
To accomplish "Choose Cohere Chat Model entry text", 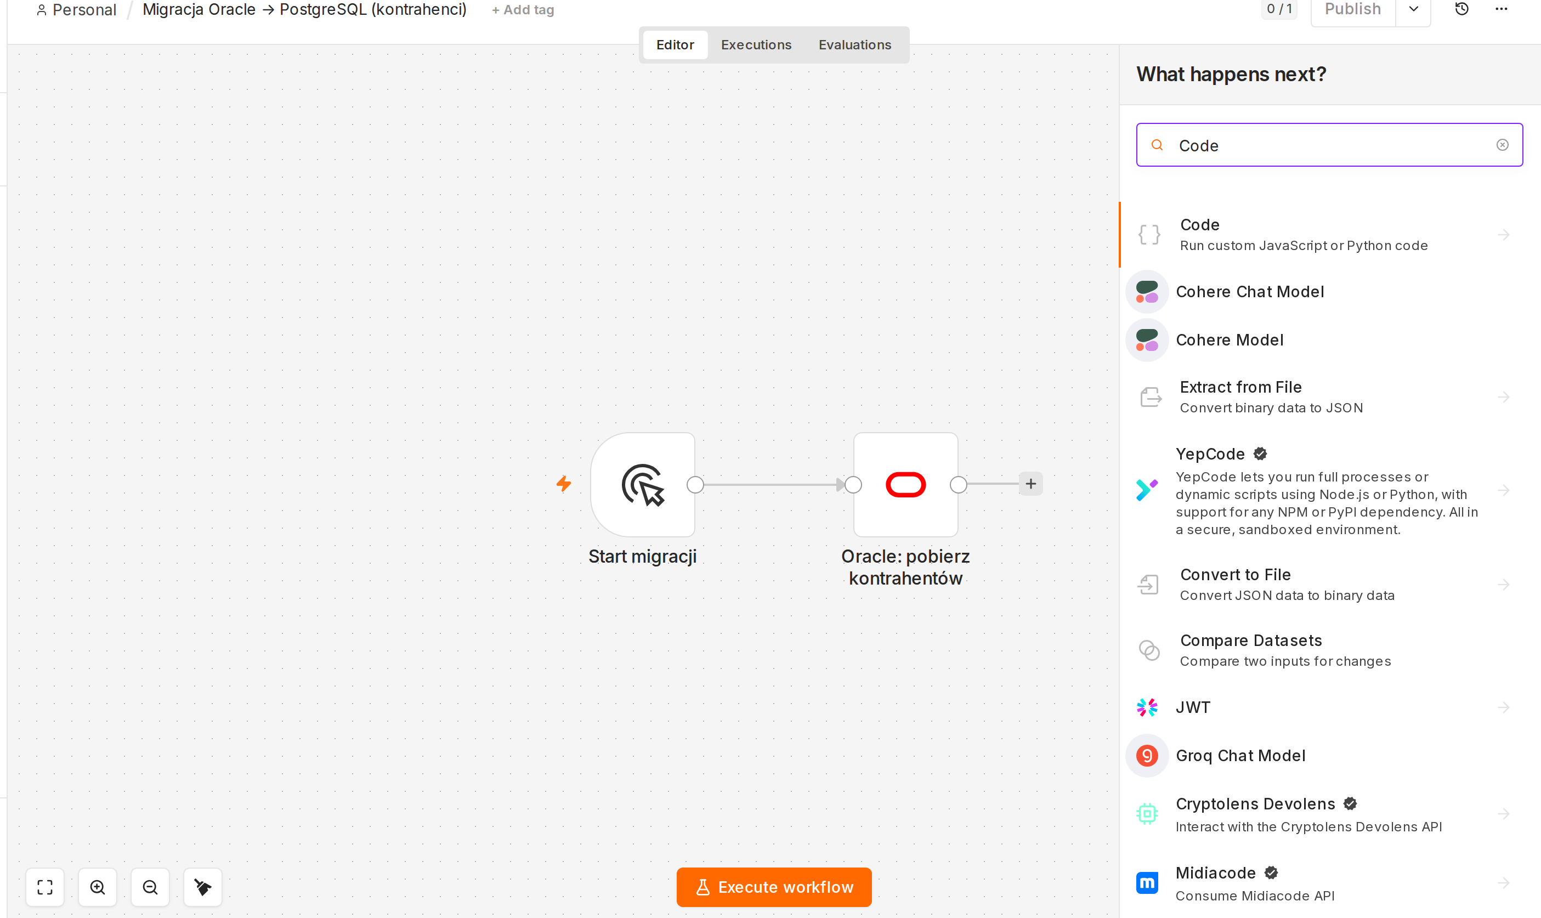I will pos(1250,292).
